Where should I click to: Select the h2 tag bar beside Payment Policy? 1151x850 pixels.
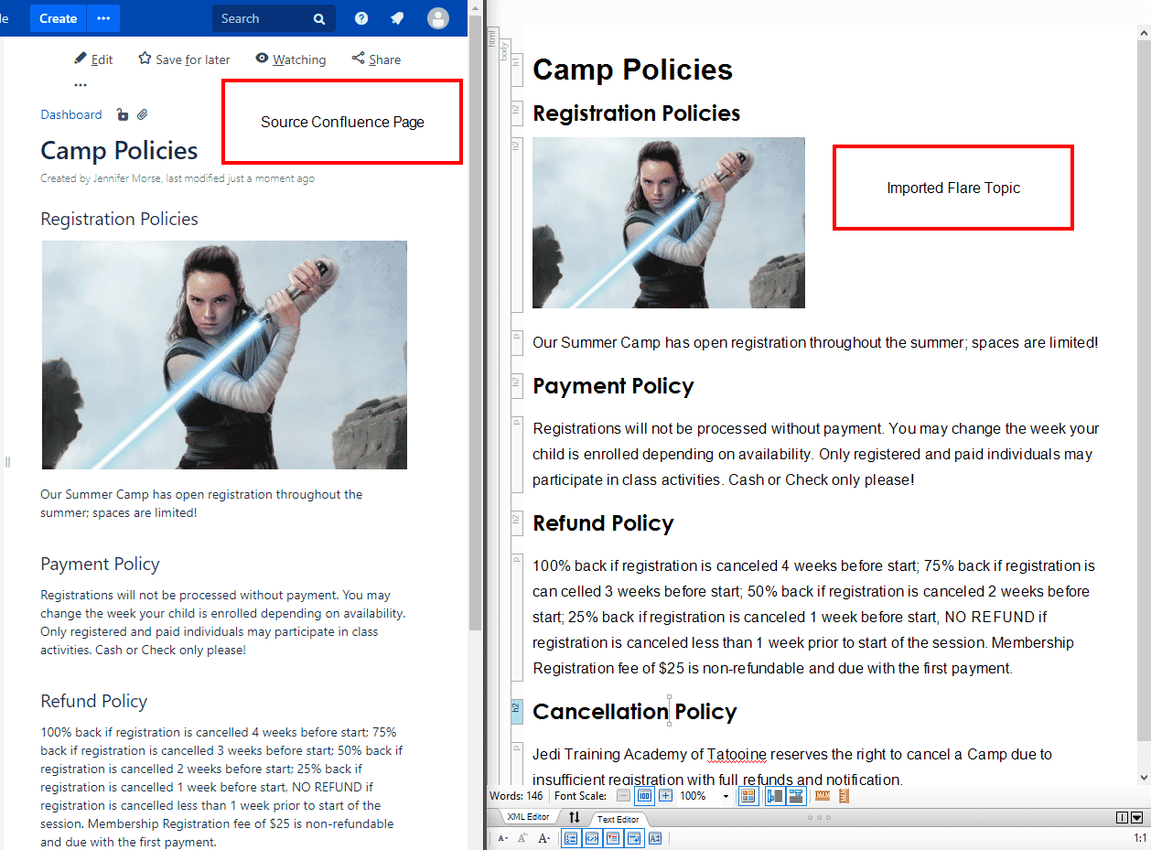click(x=515, y=386)
